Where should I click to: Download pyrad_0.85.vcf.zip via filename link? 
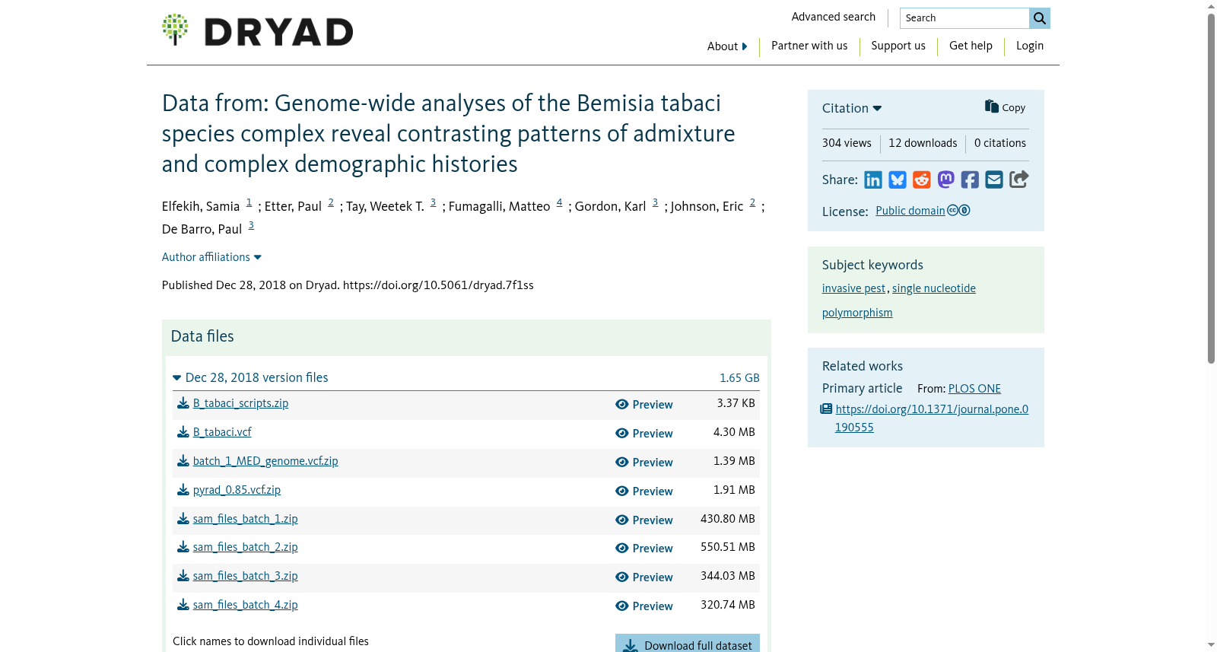(x=237, y=490)
